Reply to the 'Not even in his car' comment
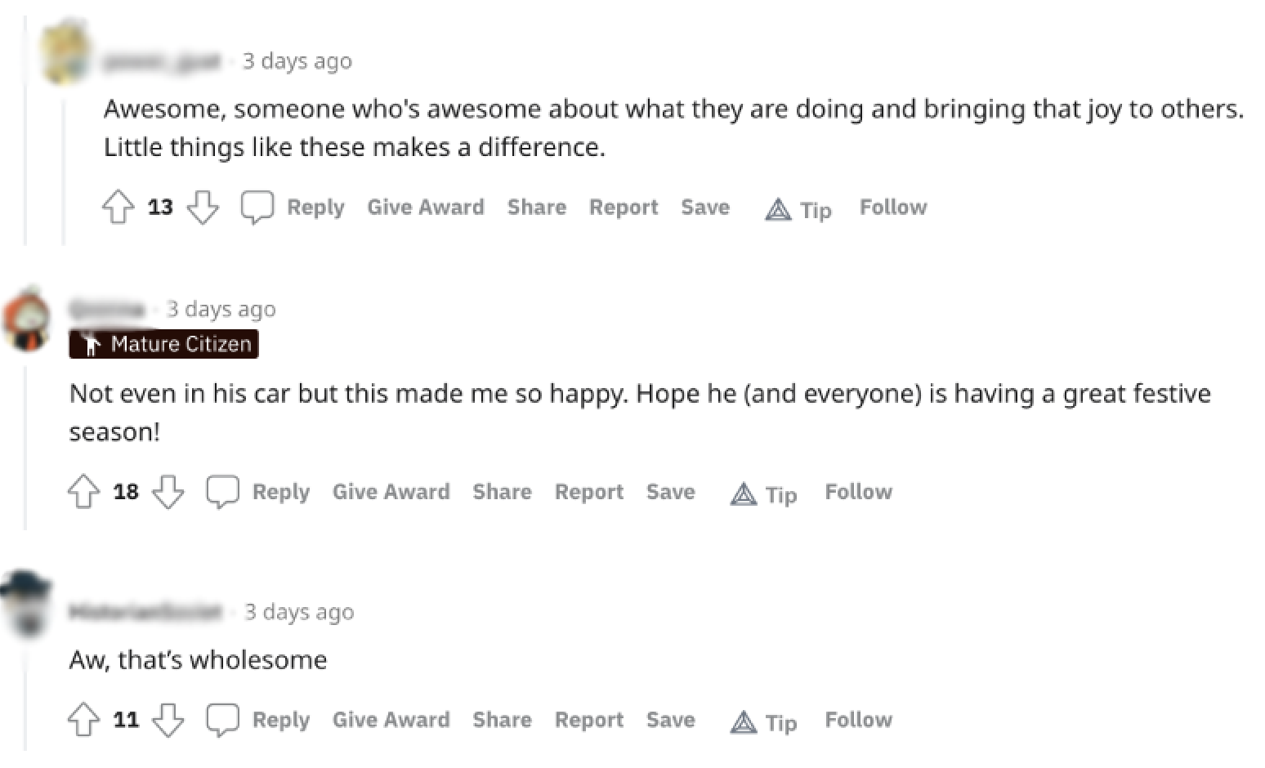This screenshot has width=1265, height=768. [x=280, y=492]
